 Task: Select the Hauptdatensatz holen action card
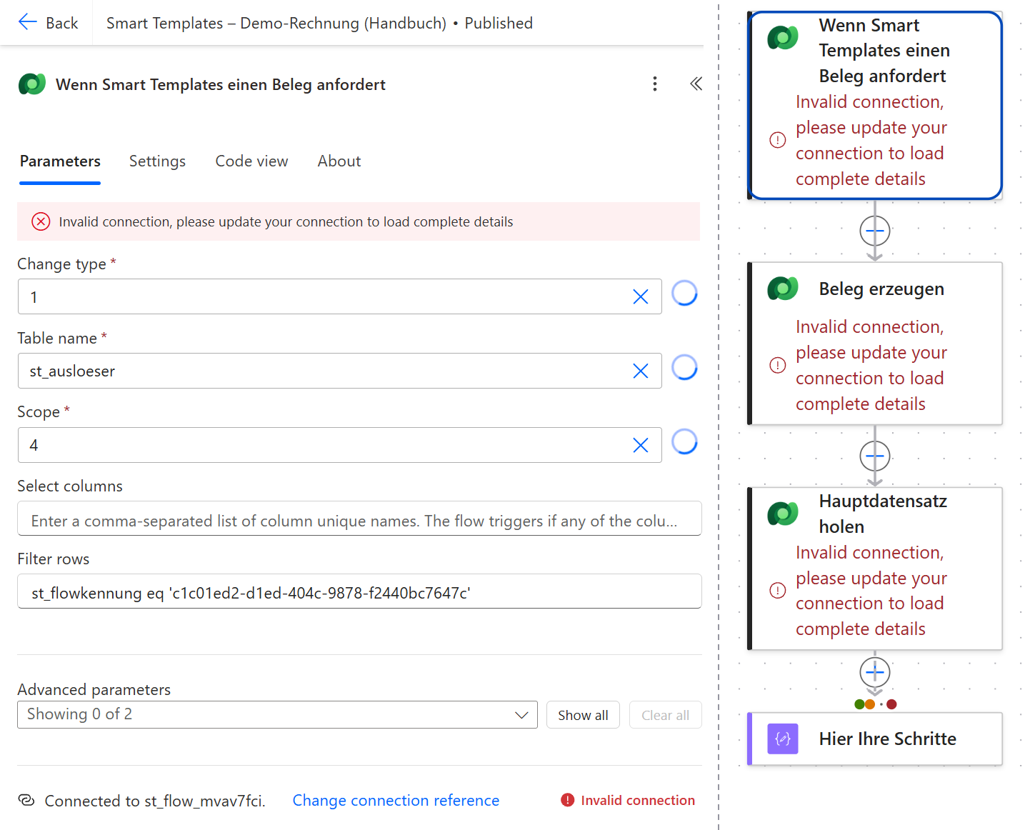pos(875,569)
